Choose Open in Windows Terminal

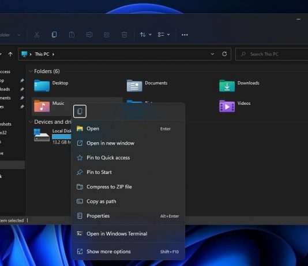click(x=128, y=234)
